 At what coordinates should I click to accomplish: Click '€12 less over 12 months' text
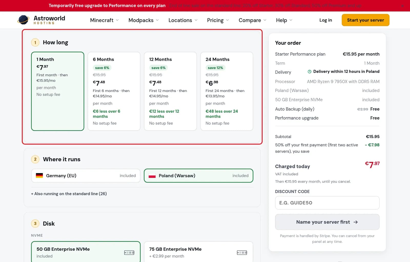tap(164, 114)
